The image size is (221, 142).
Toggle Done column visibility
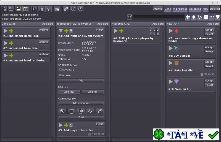tap(168, 9)
